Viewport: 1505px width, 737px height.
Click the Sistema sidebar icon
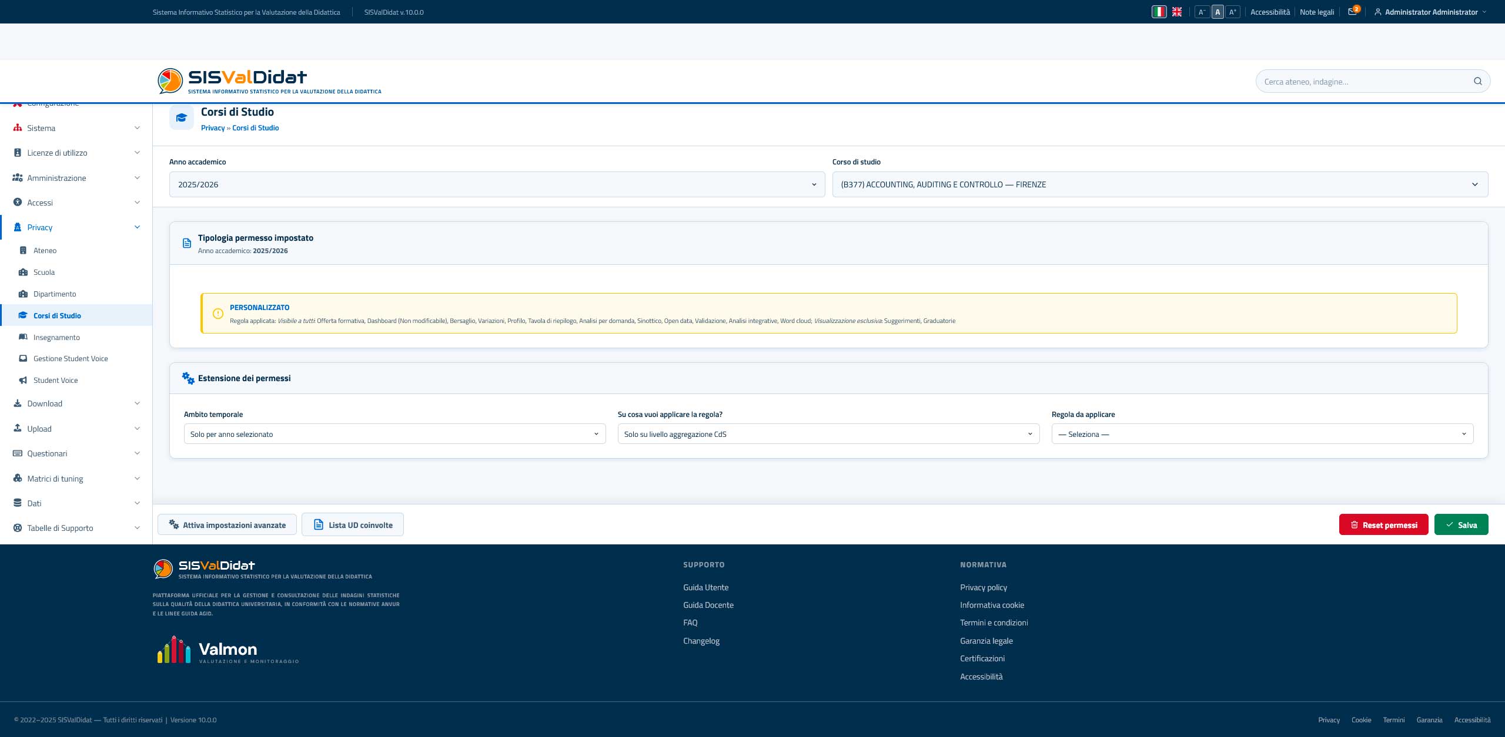[x=18, y=128]
